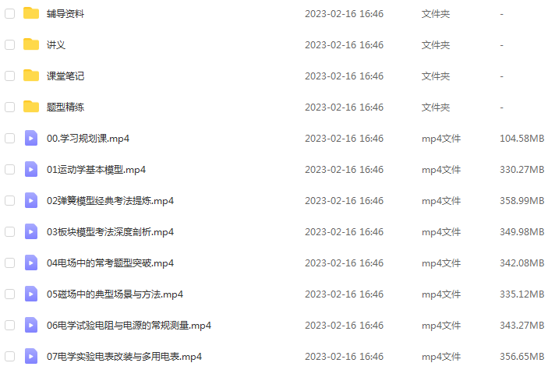Open the 辅导资料 folder icon
The image size is (555, 370).
click(x=31, y=13)
